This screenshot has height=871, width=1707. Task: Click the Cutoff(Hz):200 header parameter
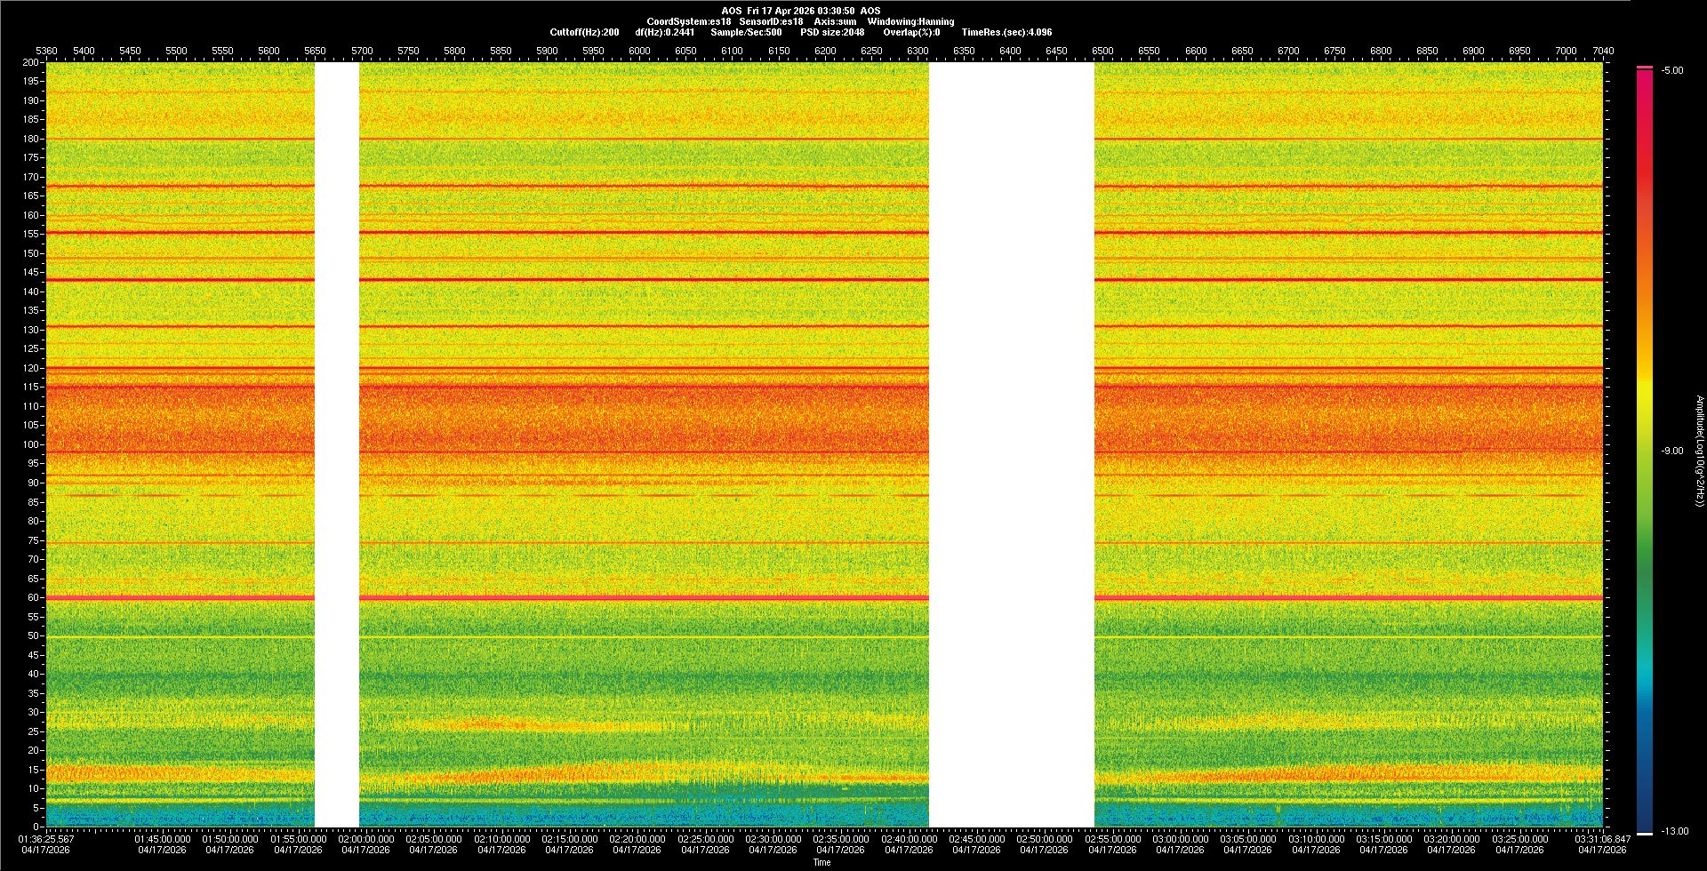click(584, 32)
